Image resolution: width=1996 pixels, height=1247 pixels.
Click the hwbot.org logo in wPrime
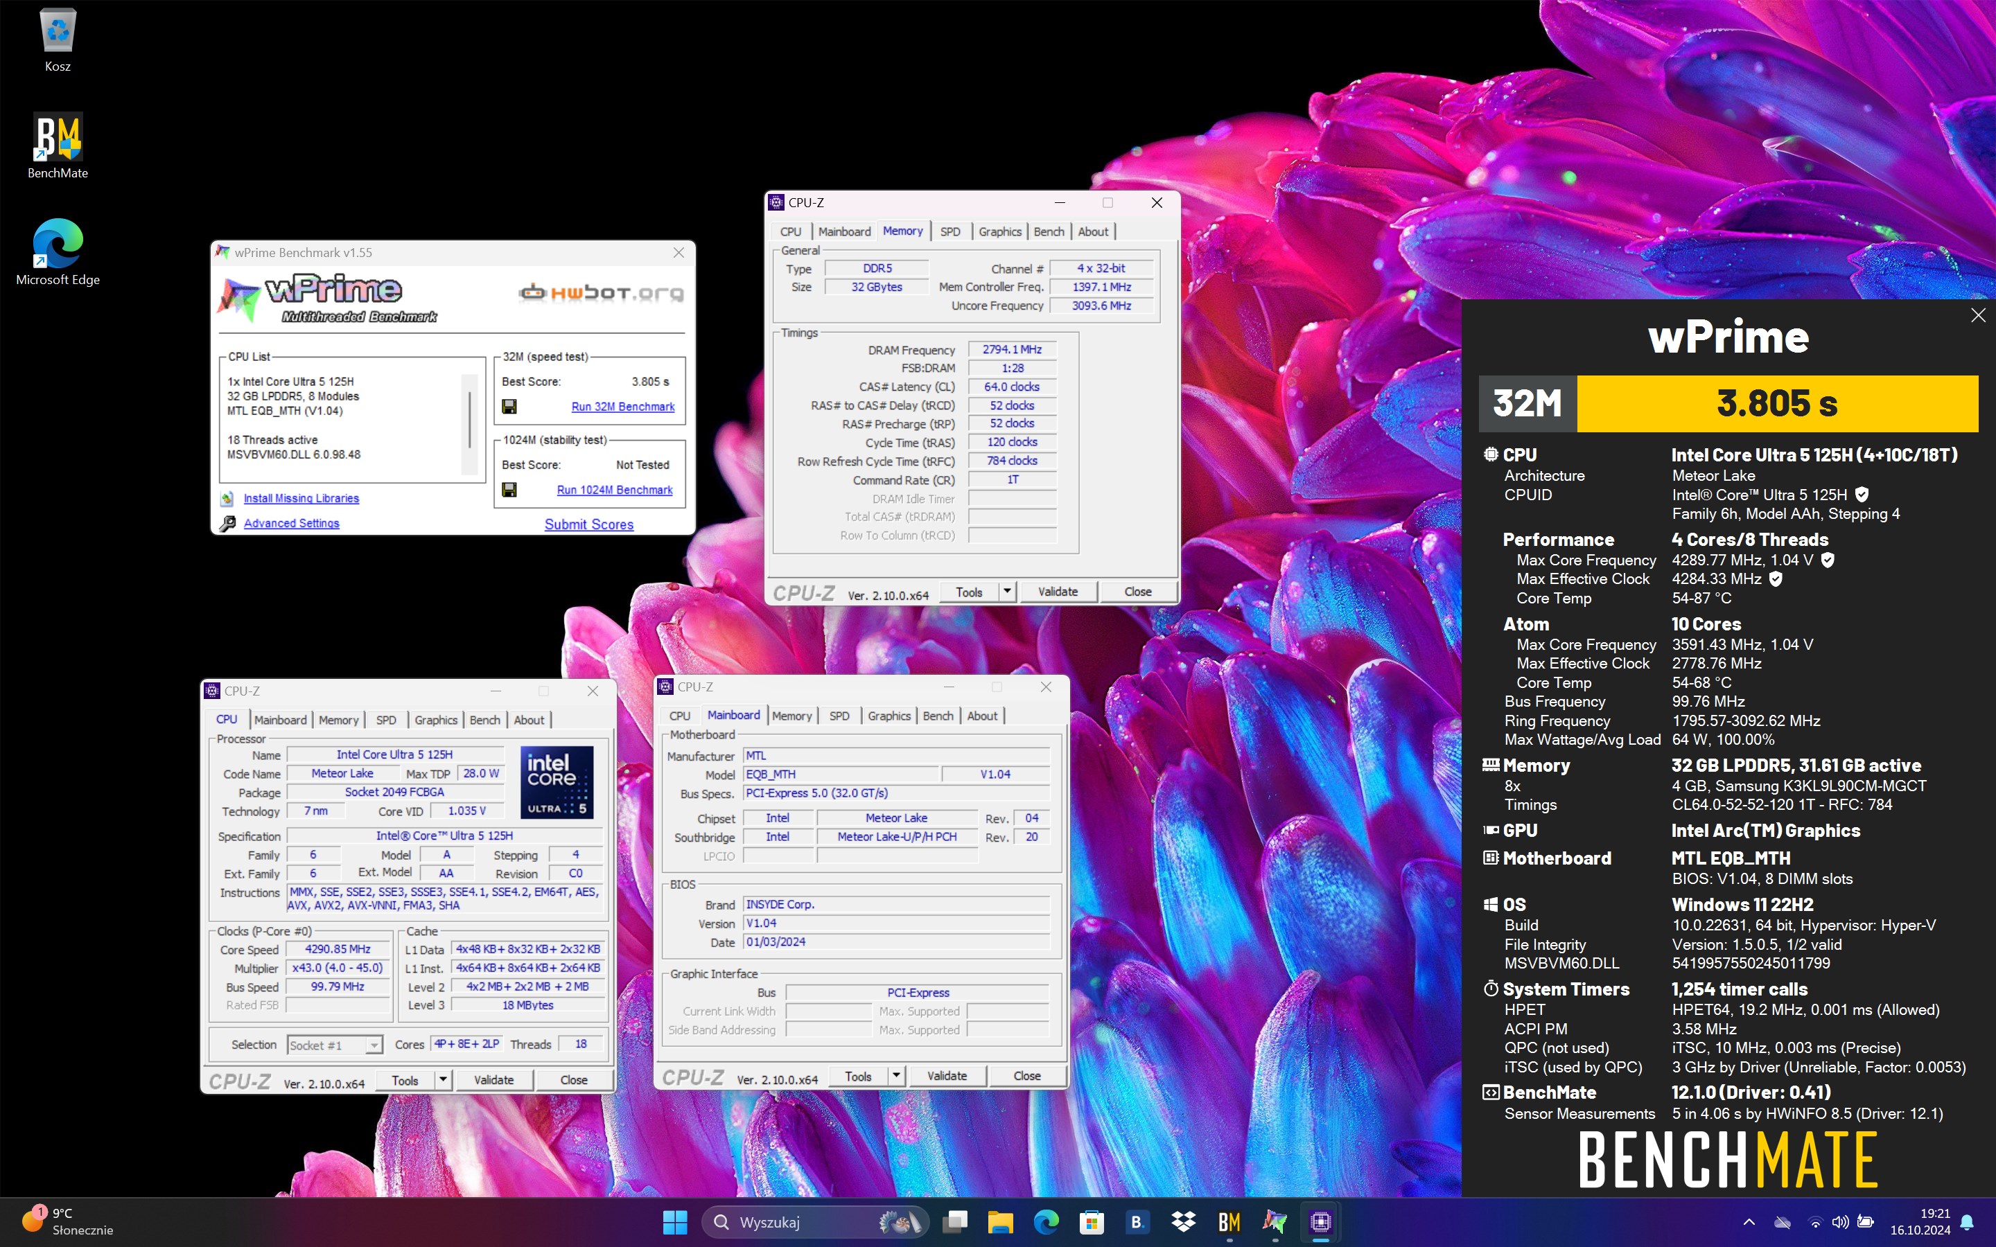(x=602, y=293)
